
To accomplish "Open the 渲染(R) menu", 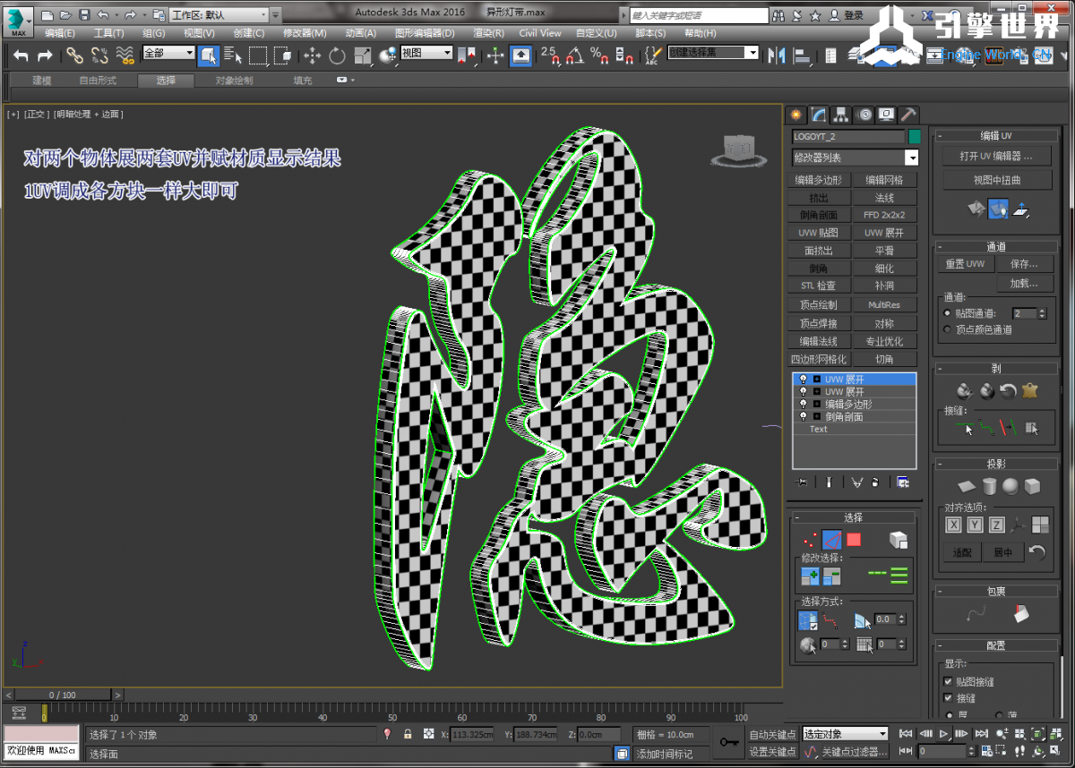I will coord(488,33).
